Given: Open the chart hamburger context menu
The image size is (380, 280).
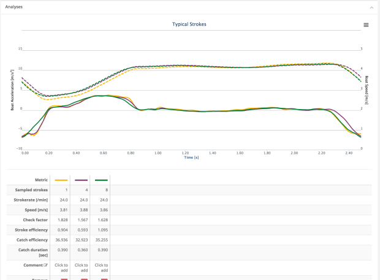Looking at the screenshot, I should pyautogui.click(x=366, y=25).
